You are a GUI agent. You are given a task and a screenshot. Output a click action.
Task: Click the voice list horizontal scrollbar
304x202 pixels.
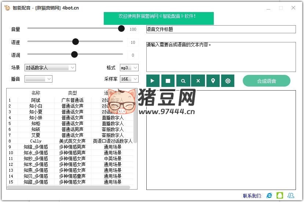69,187
